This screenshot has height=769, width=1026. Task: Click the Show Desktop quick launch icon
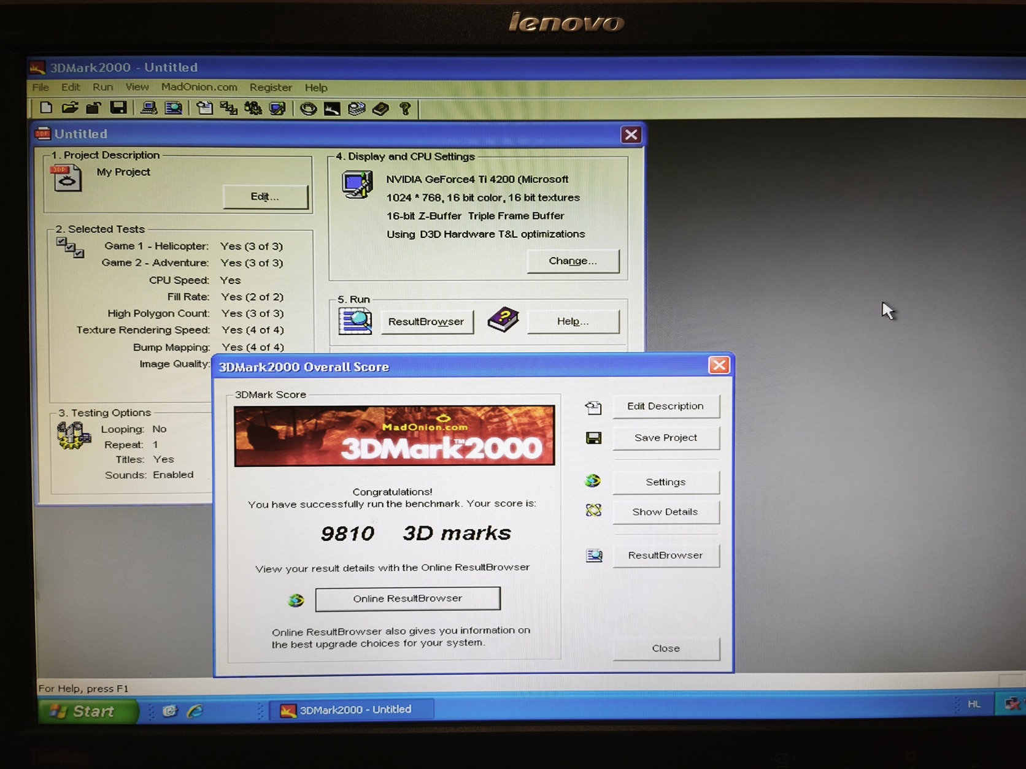click(x=170, y=711)
